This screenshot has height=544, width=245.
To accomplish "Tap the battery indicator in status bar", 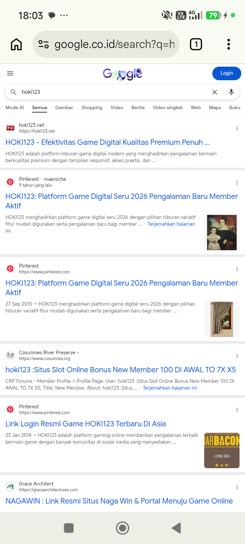I will point(214,15).
